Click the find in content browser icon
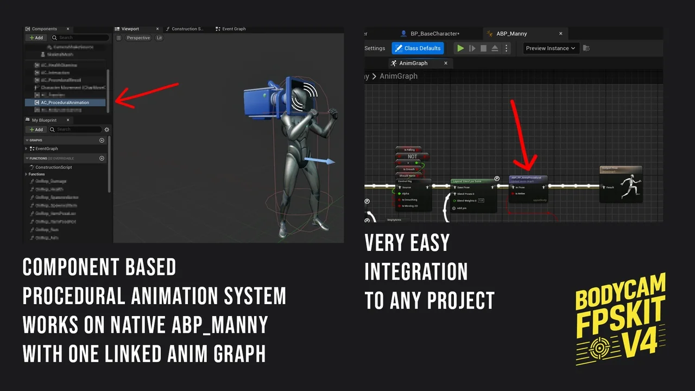 click(x=586, y=48)
